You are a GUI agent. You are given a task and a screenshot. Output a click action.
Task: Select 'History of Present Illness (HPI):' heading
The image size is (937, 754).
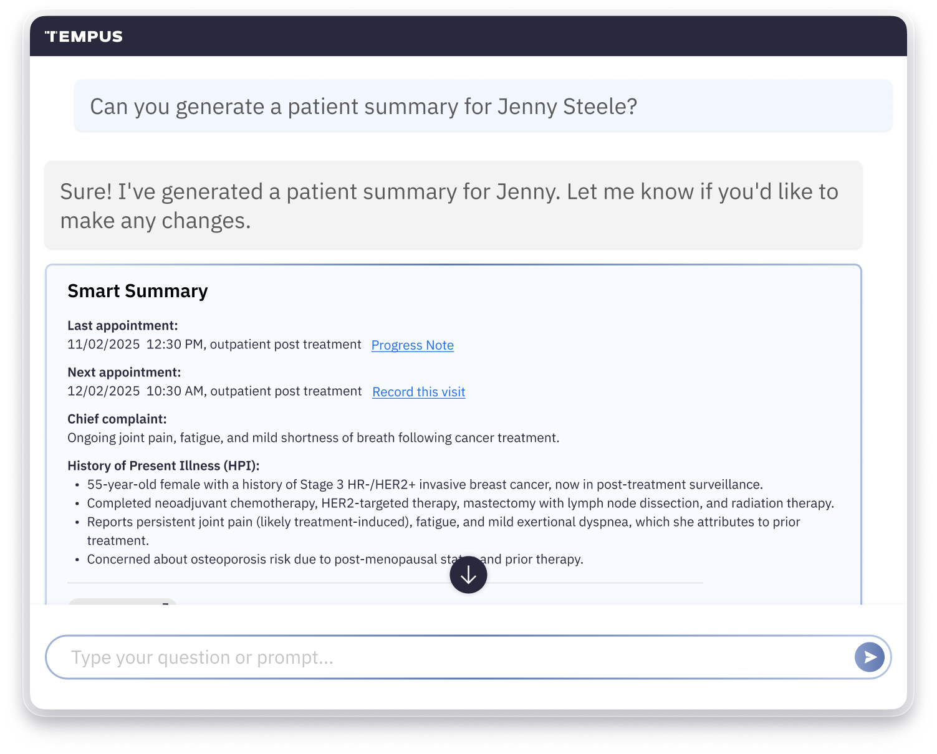coord(163,465)
